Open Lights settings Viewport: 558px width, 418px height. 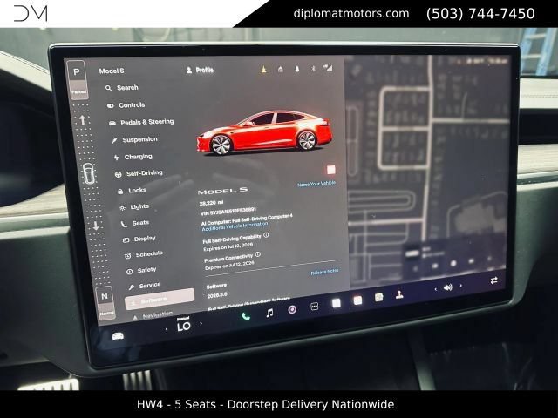[134, 207]
